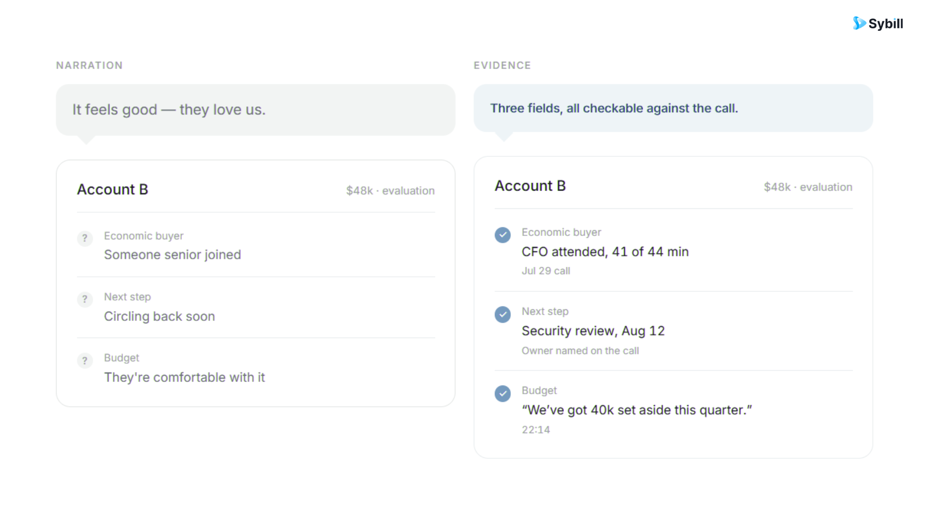Image resolution: width=927 pixels, height=521 pixels.
Task: Click "Owner named on the call" note
Action: (x=580, y=351)
